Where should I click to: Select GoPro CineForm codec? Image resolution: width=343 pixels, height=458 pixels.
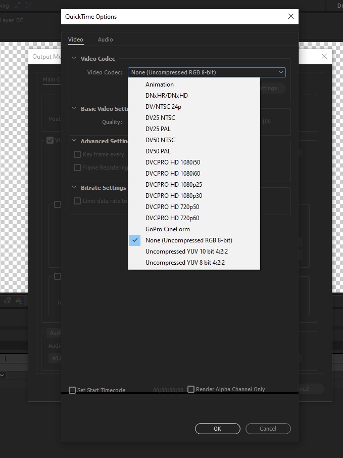(194, 229)
